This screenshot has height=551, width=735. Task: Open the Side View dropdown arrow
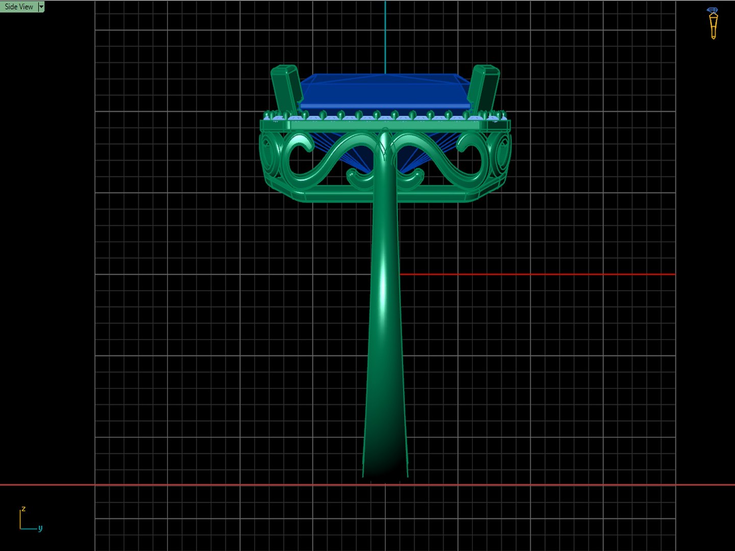pos(41,7)
